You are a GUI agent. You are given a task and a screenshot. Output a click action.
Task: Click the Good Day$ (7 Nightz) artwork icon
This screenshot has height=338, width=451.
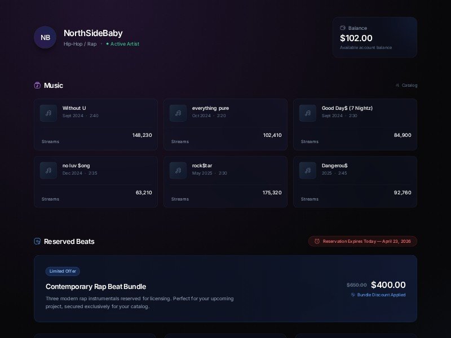308,113
